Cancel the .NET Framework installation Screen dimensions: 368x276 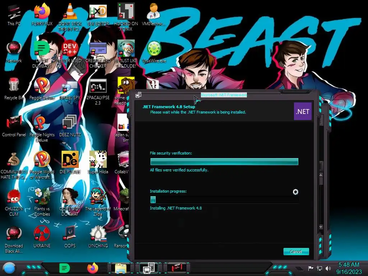pos(296,252)
